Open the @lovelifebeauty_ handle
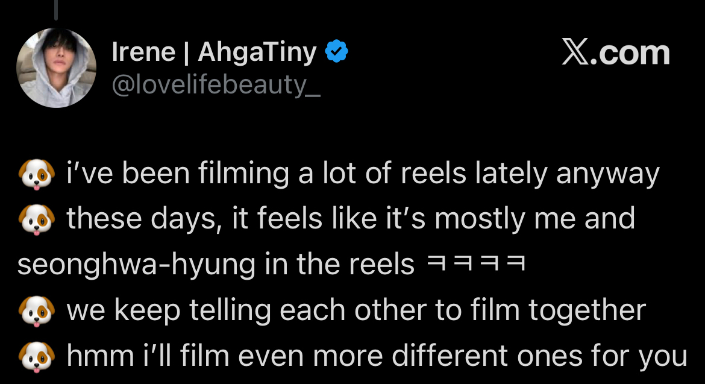 coord(216,86)
